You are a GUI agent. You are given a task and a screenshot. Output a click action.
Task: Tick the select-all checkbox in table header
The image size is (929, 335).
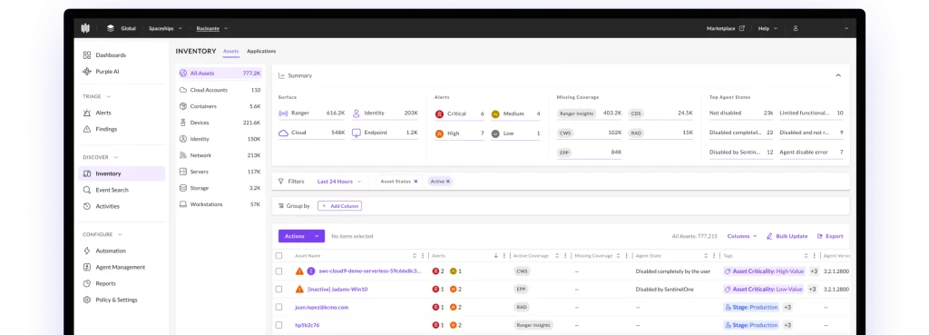pyautogui.click(x=279, y=255)
